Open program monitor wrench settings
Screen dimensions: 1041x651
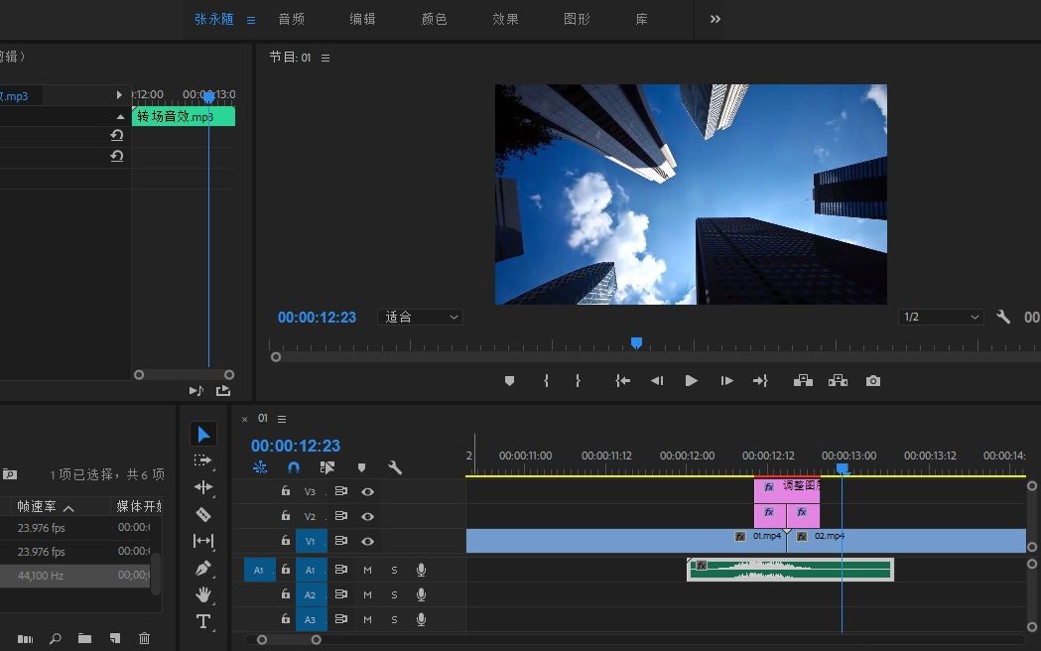pos(1003,318)
